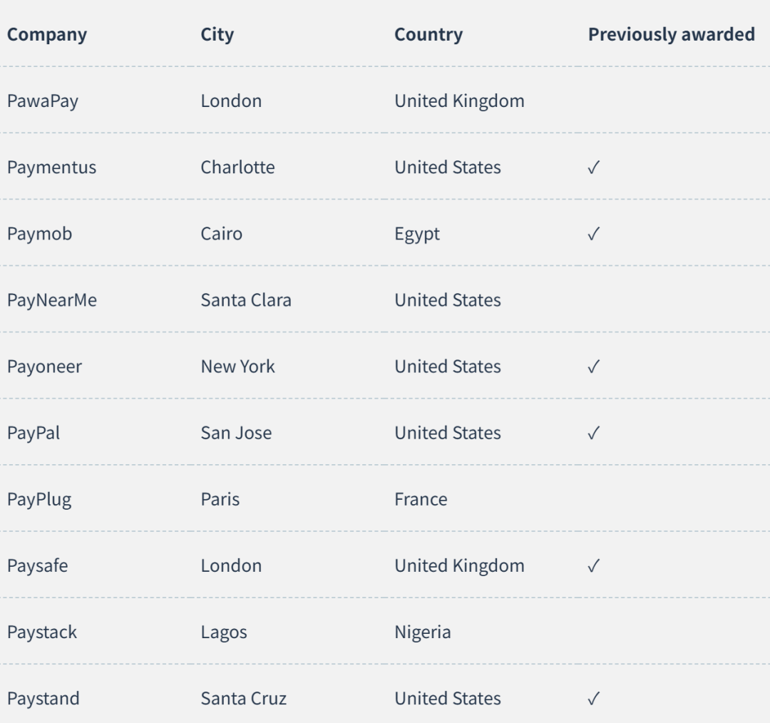Screen dimensions: 770x723
Task: Click the Paysafe awarded checkmark
Action: (x=594, y=566)
